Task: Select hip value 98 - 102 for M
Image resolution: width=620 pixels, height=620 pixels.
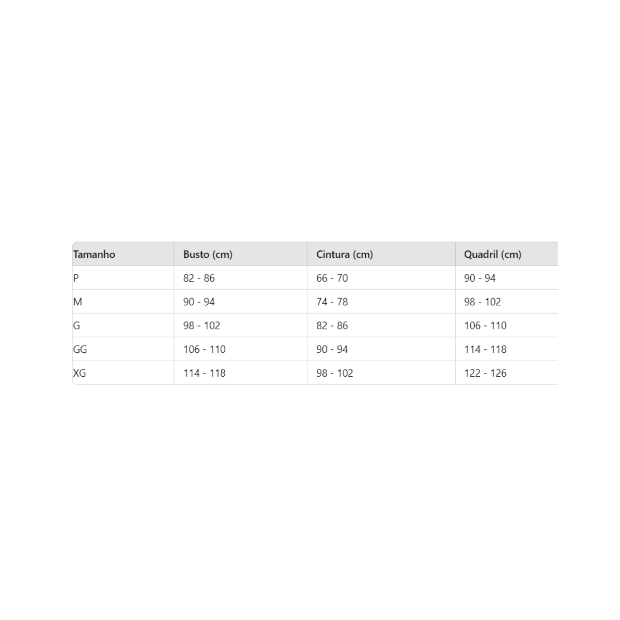Action: coord(483,302)
